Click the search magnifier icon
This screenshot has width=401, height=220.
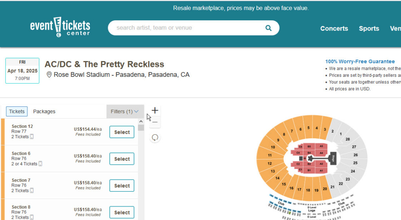[x=268, y=28]
